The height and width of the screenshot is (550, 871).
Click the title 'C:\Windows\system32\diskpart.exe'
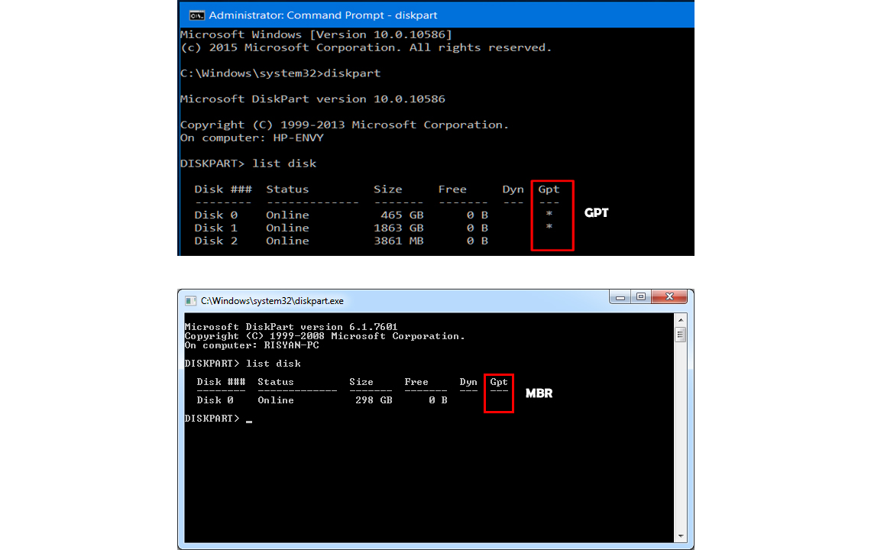(x=272, y=300)
